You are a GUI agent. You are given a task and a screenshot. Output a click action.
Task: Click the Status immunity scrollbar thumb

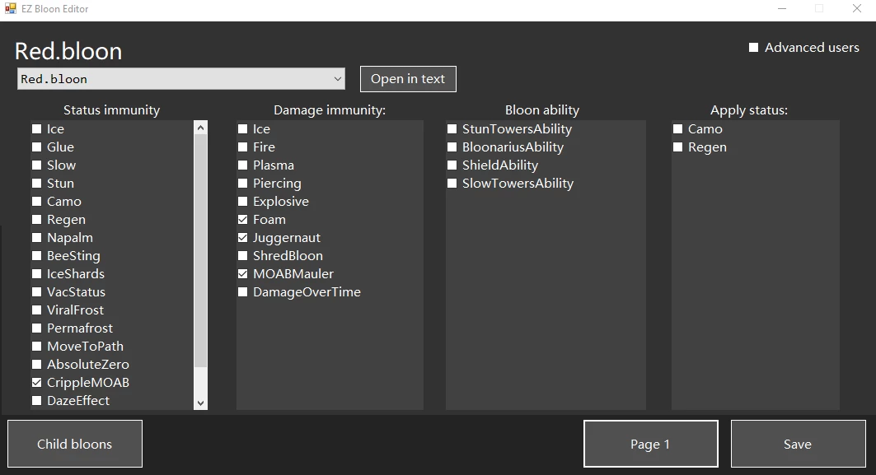(x=200, y=250)
